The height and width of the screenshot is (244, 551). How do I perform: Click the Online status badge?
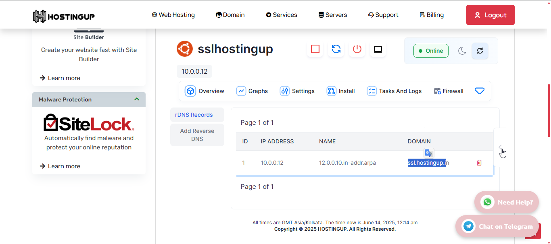431,51
